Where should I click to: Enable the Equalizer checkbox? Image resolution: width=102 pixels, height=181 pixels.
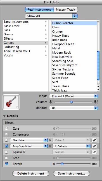coord(6,152)
